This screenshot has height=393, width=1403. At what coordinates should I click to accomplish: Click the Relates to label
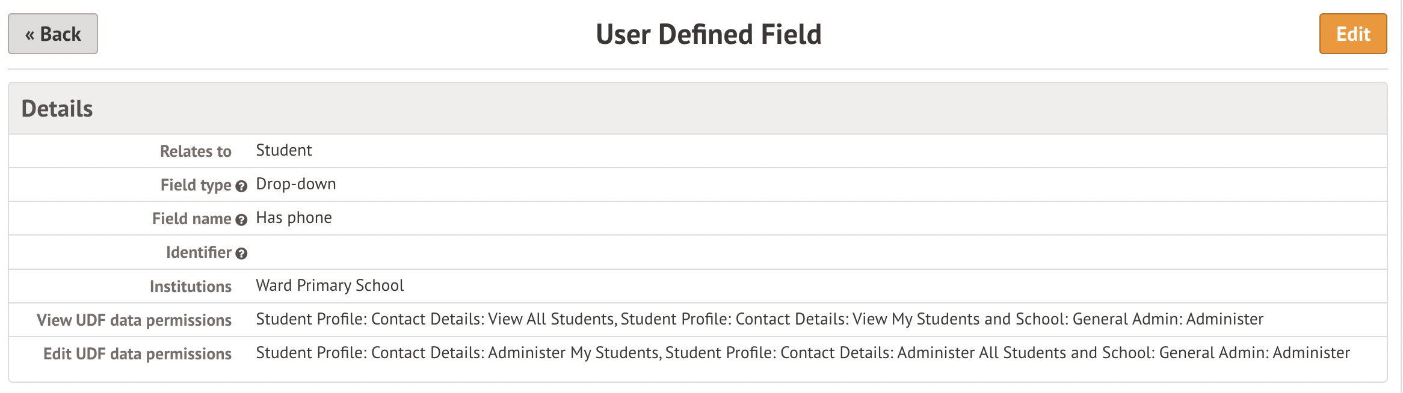pos(196,151)
